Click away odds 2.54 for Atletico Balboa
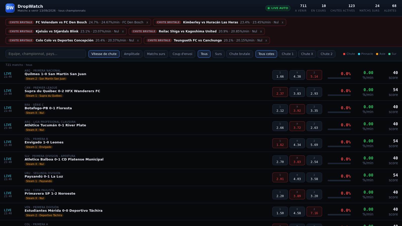Viewport: 402px width, 226px height. [314, 160]
